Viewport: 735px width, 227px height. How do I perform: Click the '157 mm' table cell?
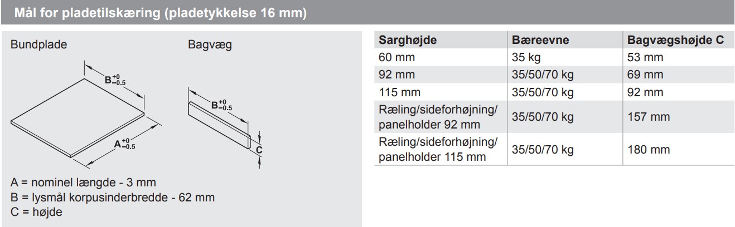(x=648, y=117)
